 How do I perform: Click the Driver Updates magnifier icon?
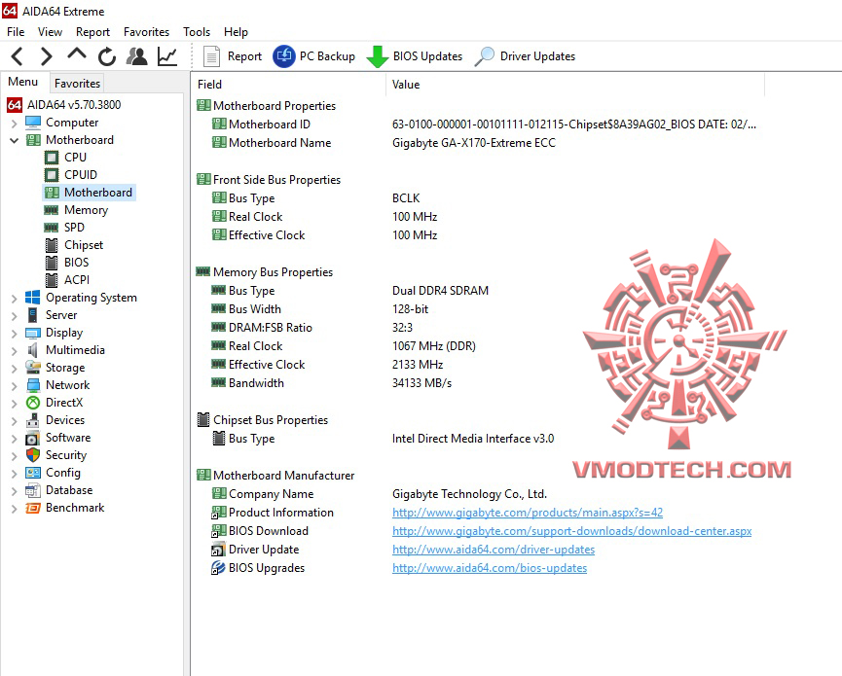485,56
